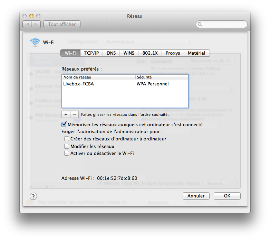Enable Créer des réseaux d'ordinateur à ordinateur
270x240 pixels.
tap(67, 139)
